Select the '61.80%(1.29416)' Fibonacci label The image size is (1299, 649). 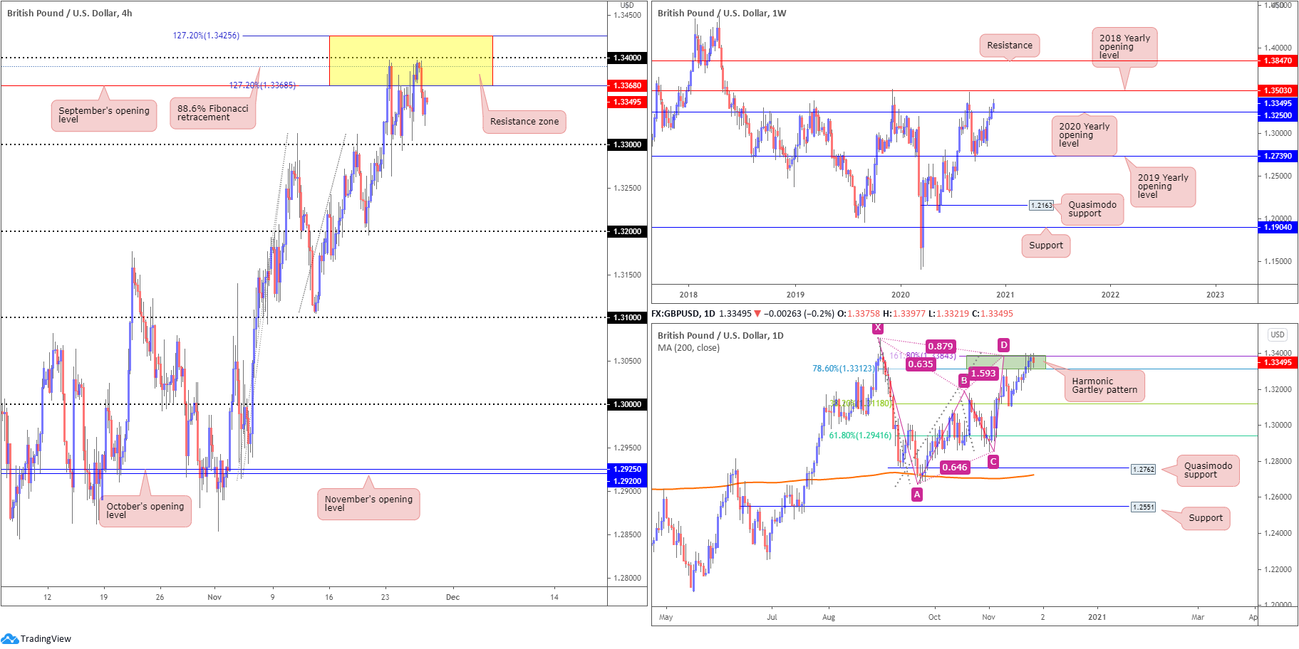pos(860,436)
